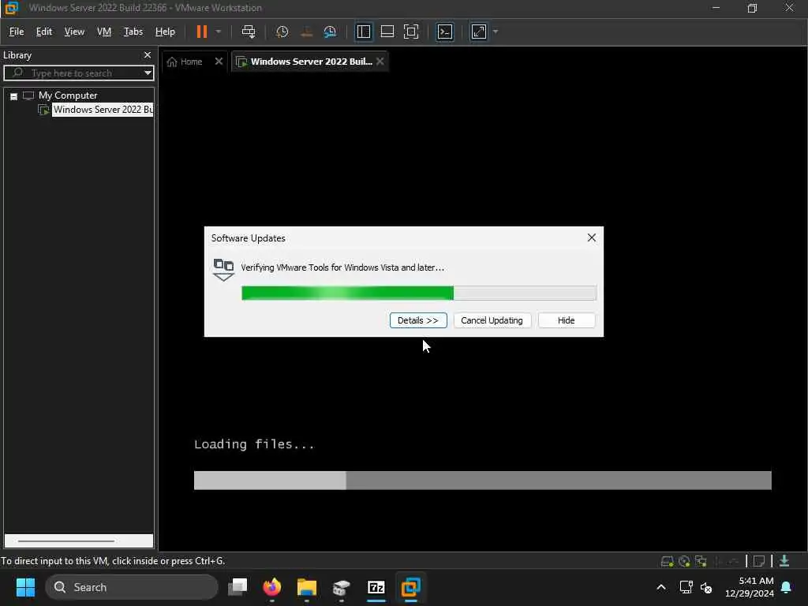Open the Snapshot Manager wrench-clock icon
The width and height of the screenshot is (808, 606).
330,32
